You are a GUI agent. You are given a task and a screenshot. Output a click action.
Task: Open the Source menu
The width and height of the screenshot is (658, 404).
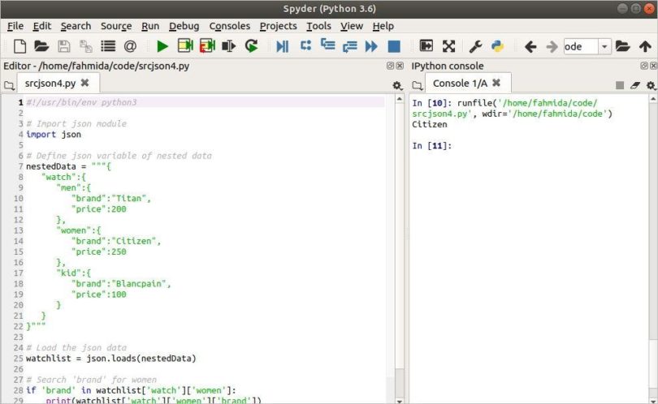click(116, 26)
